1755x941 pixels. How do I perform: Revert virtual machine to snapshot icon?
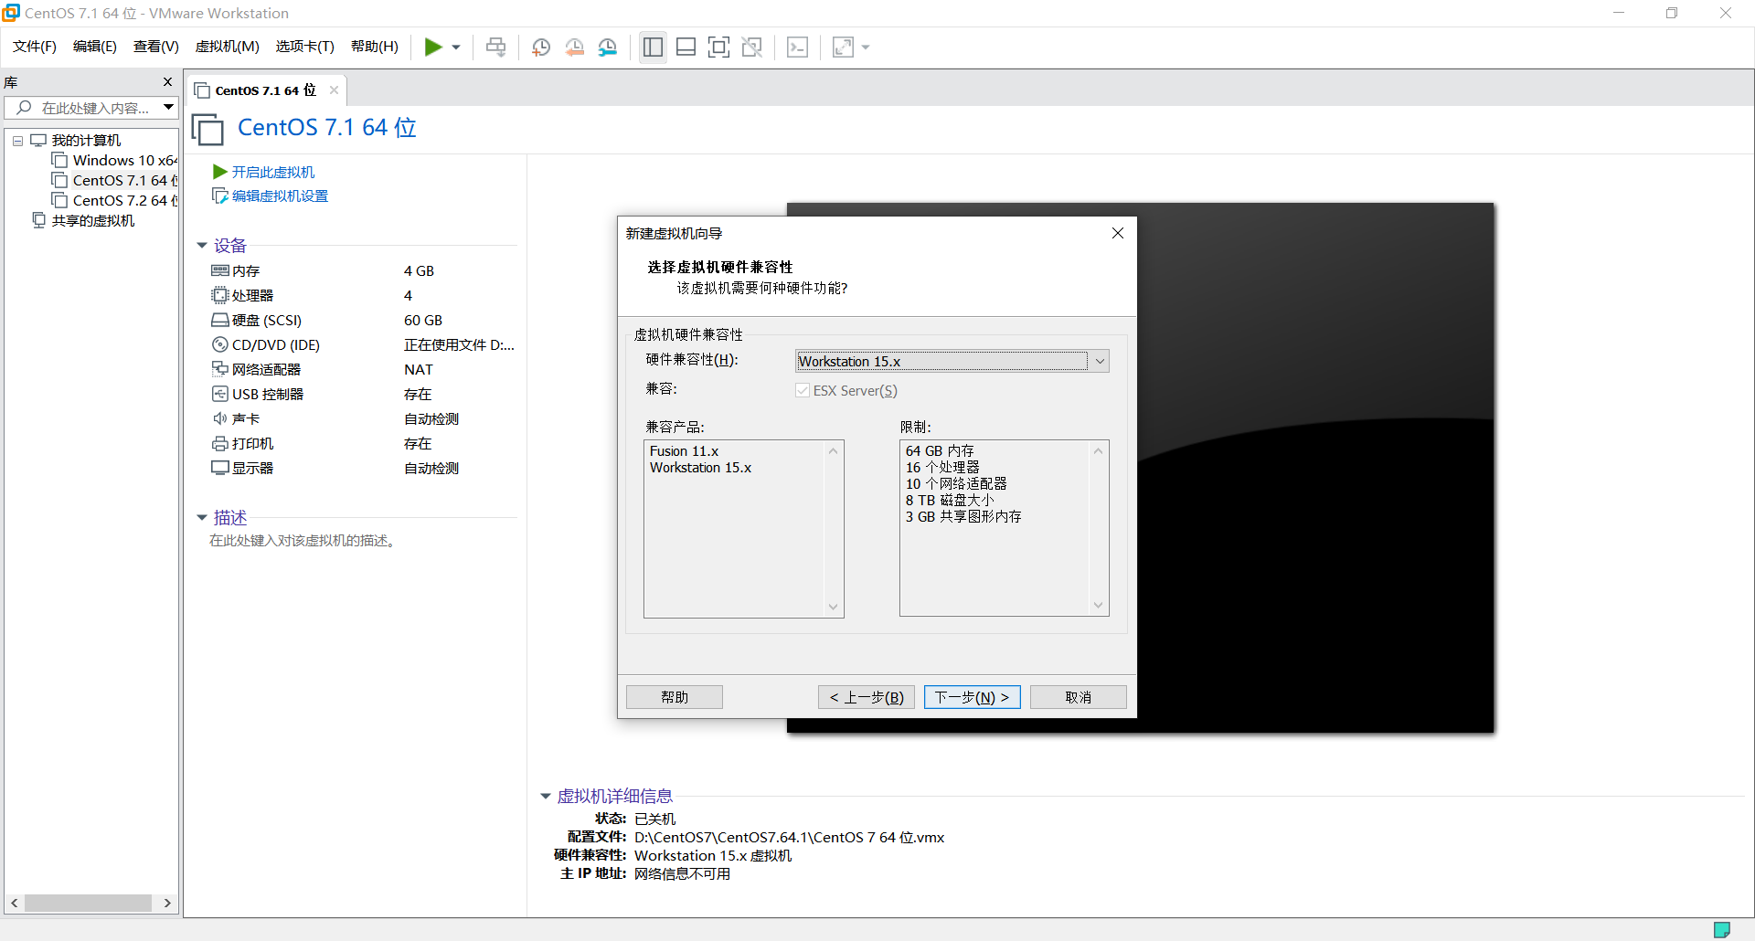[575, 48]
